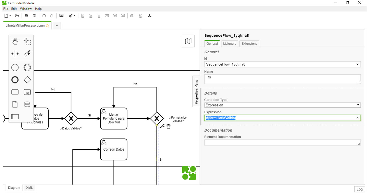The height and width of the screenshot is (195, 372).
Task: Click the Element Documentation field
Action: click(282, 142)
